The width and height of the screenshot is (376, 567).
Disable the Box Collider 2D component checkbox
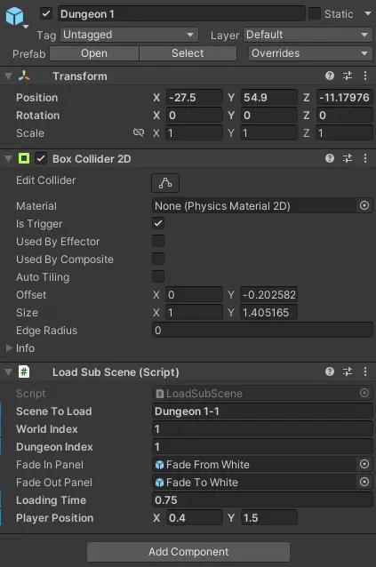(41, 158)
